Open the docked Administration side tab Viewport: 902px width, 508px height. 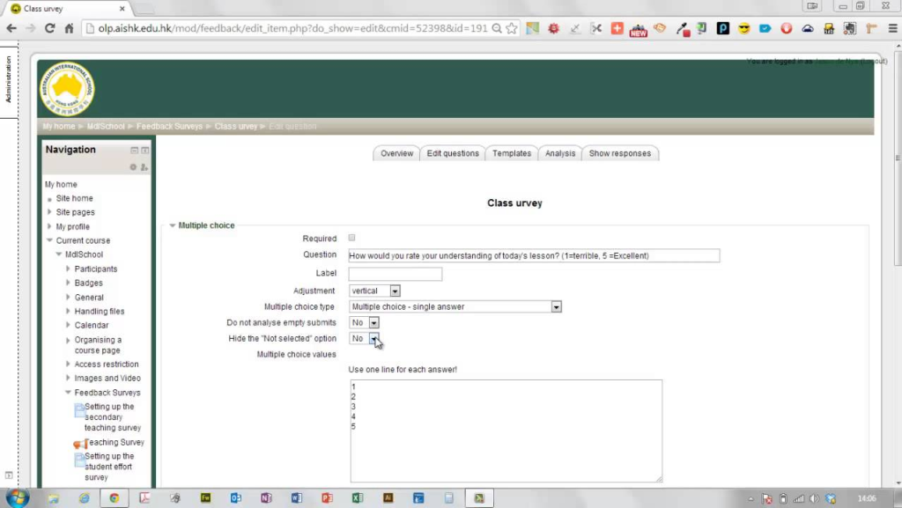[8, 80]
